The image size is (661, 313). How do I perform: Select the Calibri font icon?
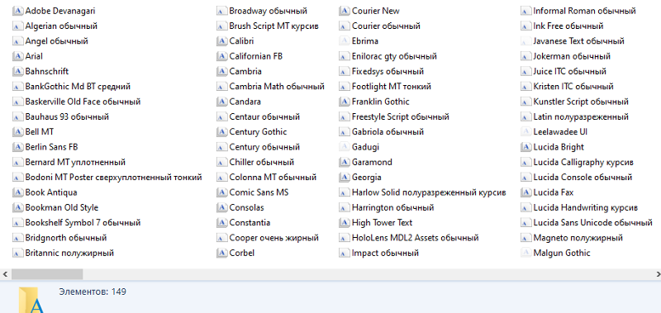point(221,41)
